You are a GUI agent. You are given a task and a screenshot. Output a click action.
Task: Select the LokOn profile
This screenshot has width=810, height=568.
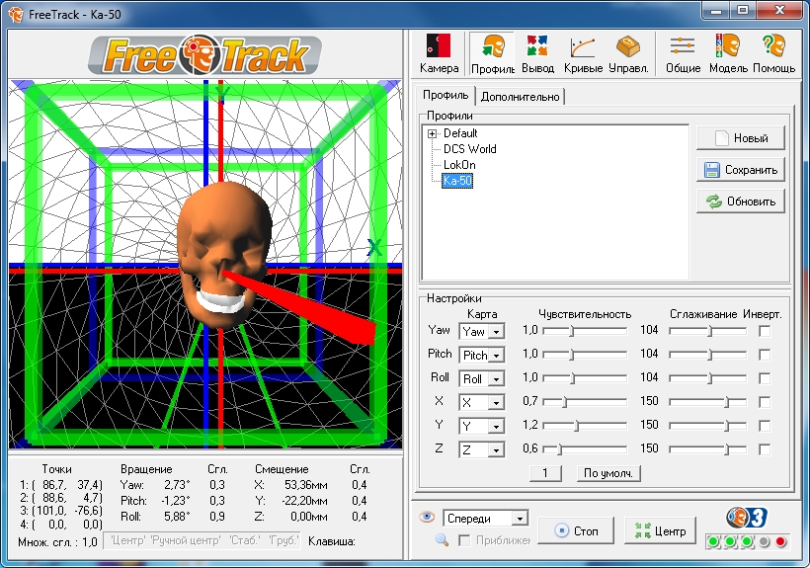[459, 165]
